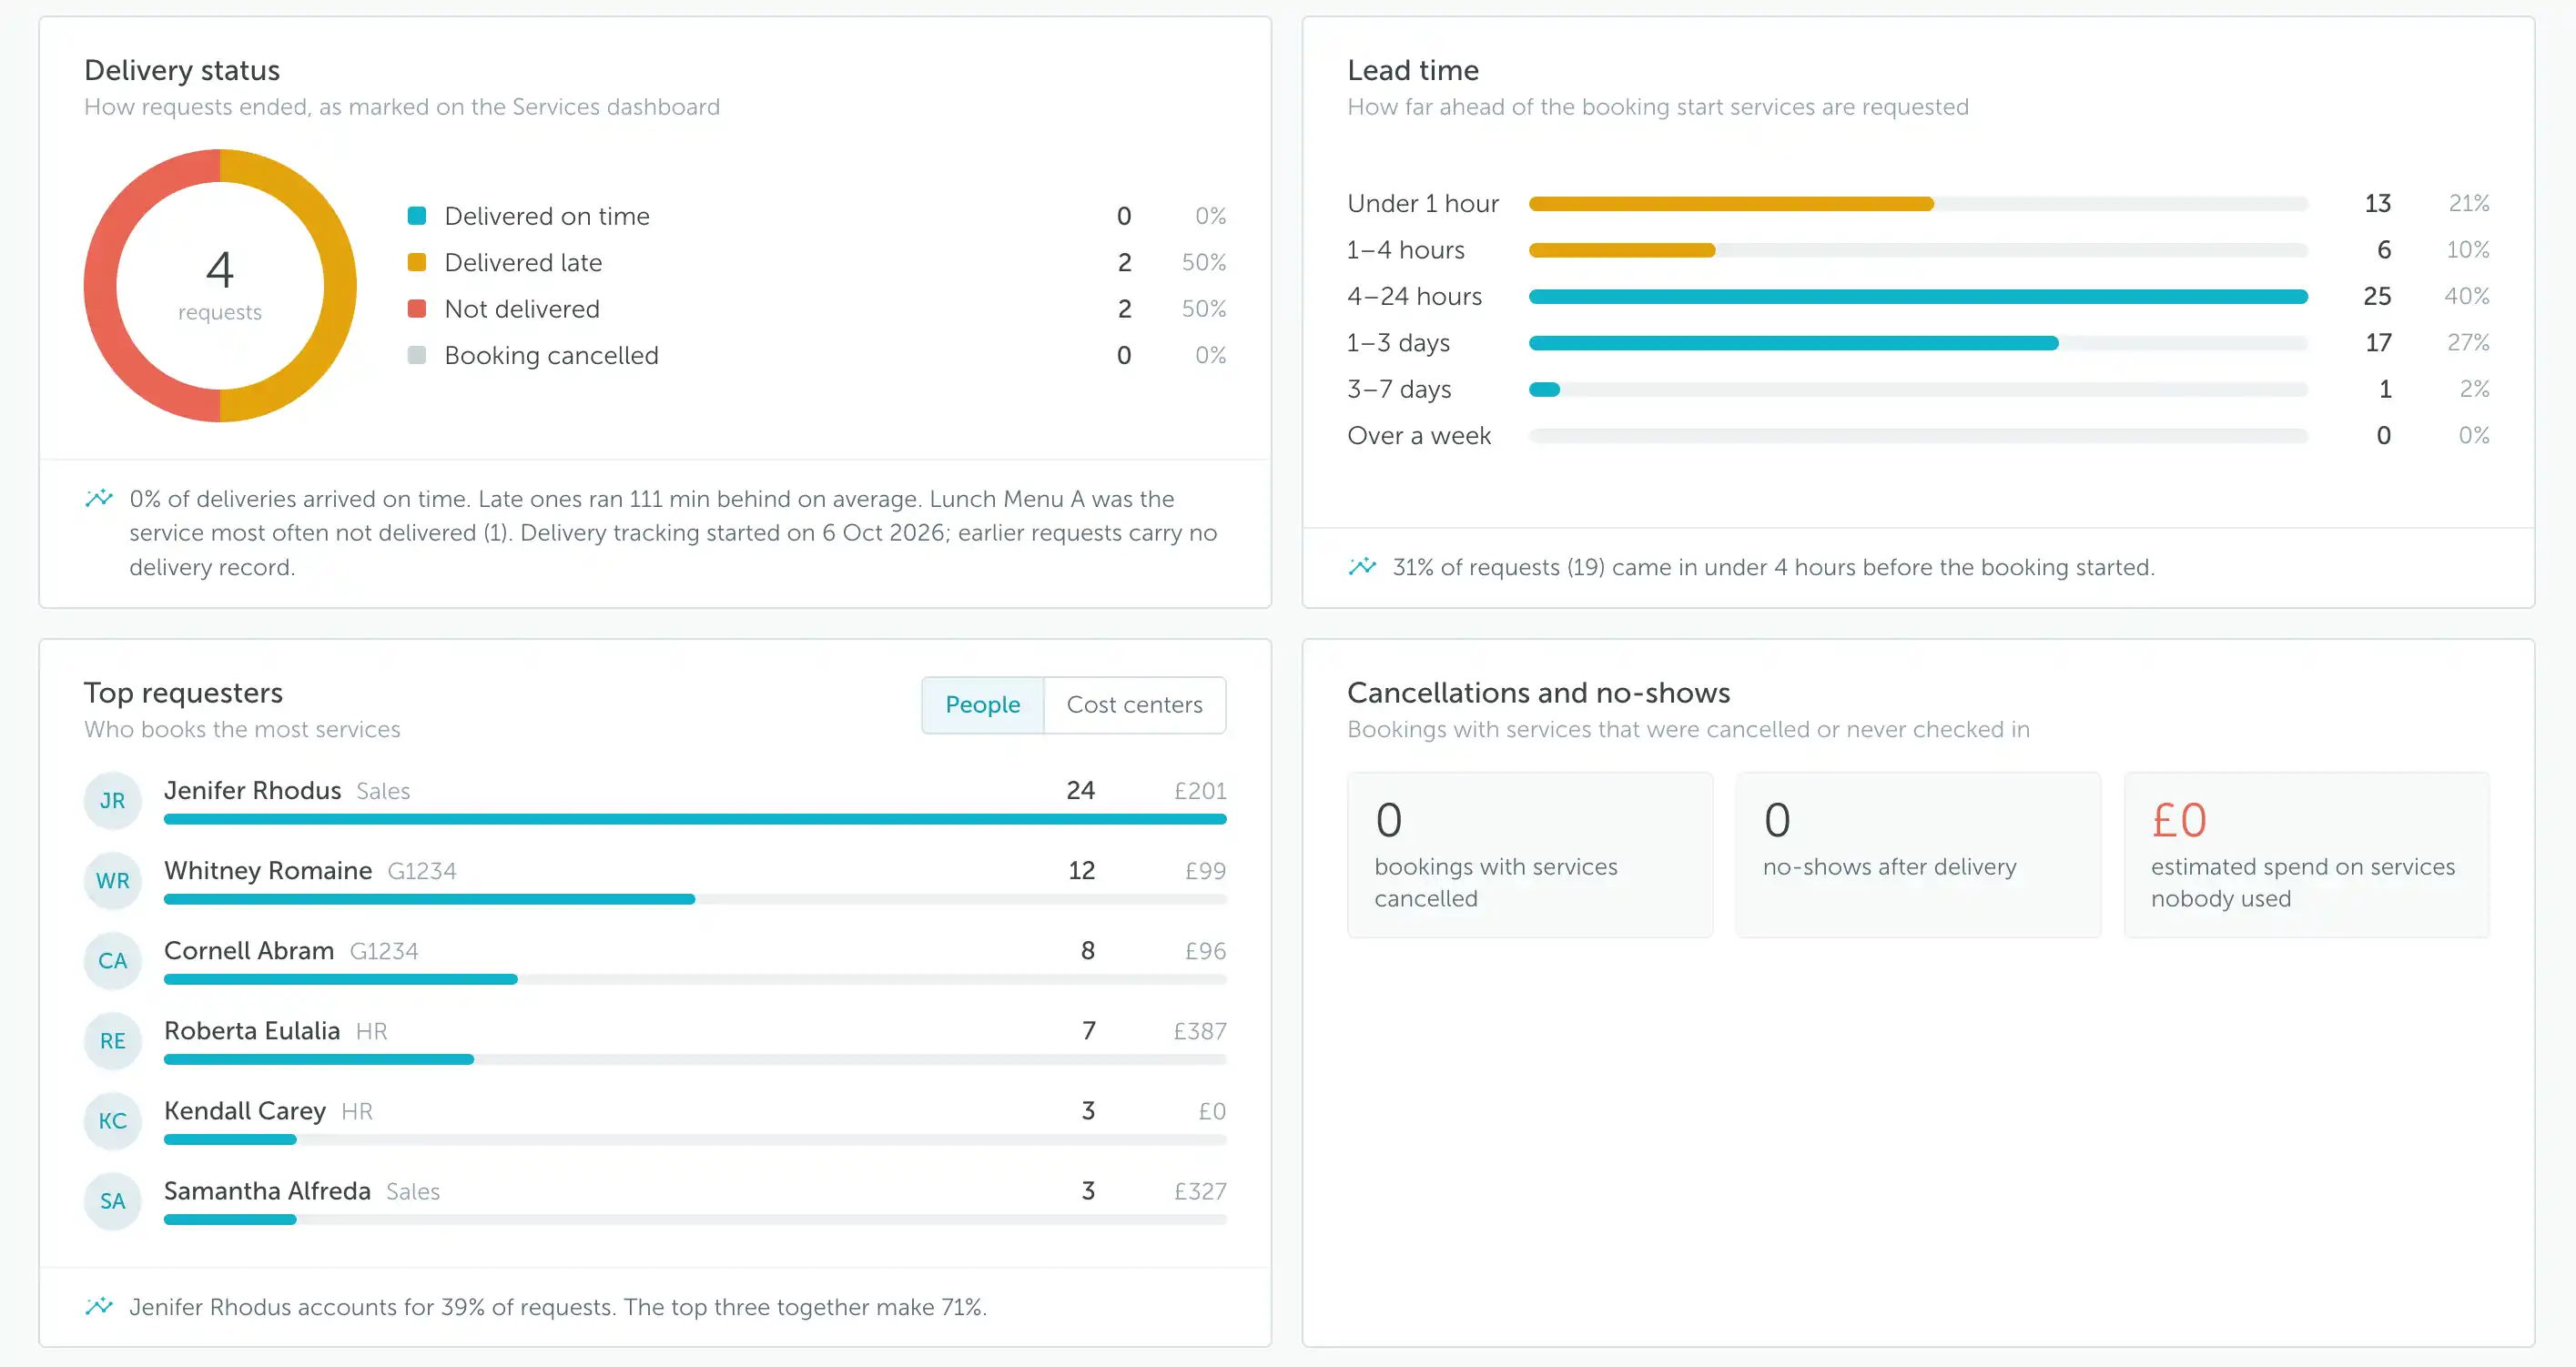Viewport: 2576px width, 1367px height.
Task: Select the Whitney Romaine requester name
Action: coord(268,870)
